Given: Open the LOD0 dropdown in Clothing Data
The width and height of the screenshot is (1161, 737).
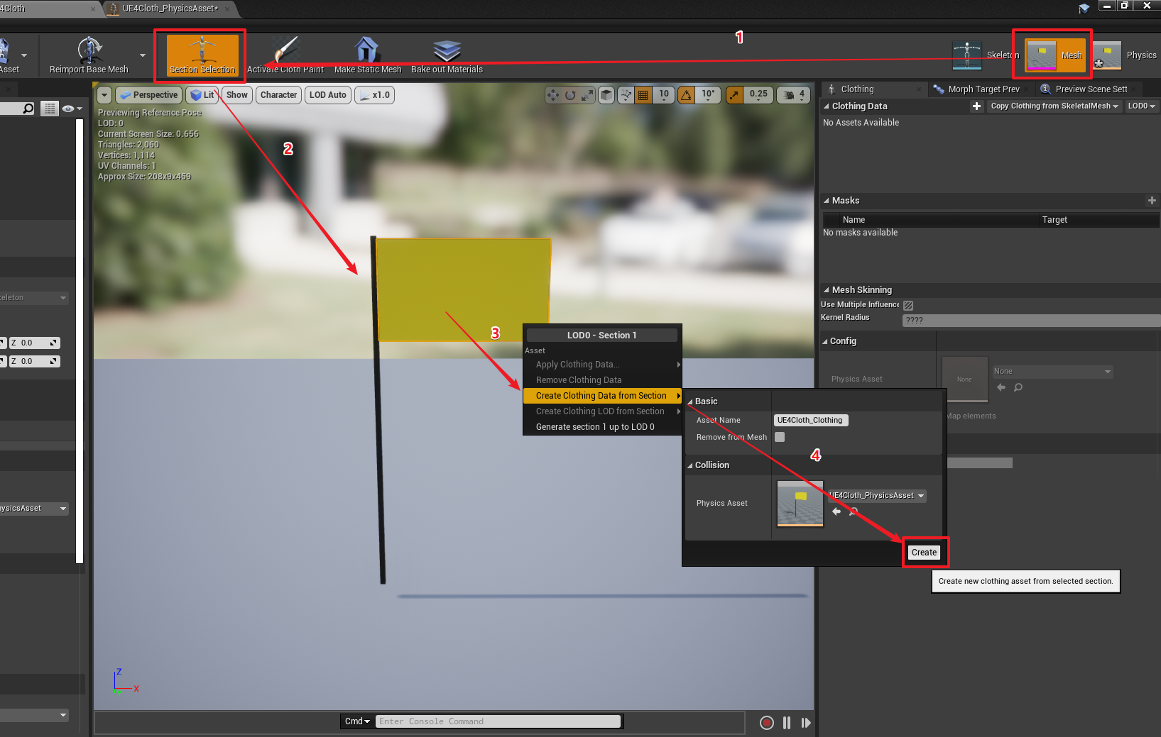Looking at the screenshot, I should [x=1142, y=106].
